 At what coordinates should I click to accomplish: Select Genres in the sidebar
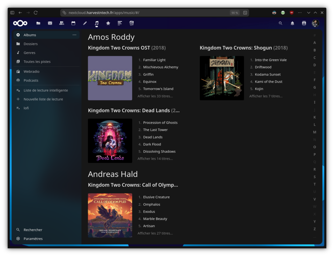(x=29, y=53)
